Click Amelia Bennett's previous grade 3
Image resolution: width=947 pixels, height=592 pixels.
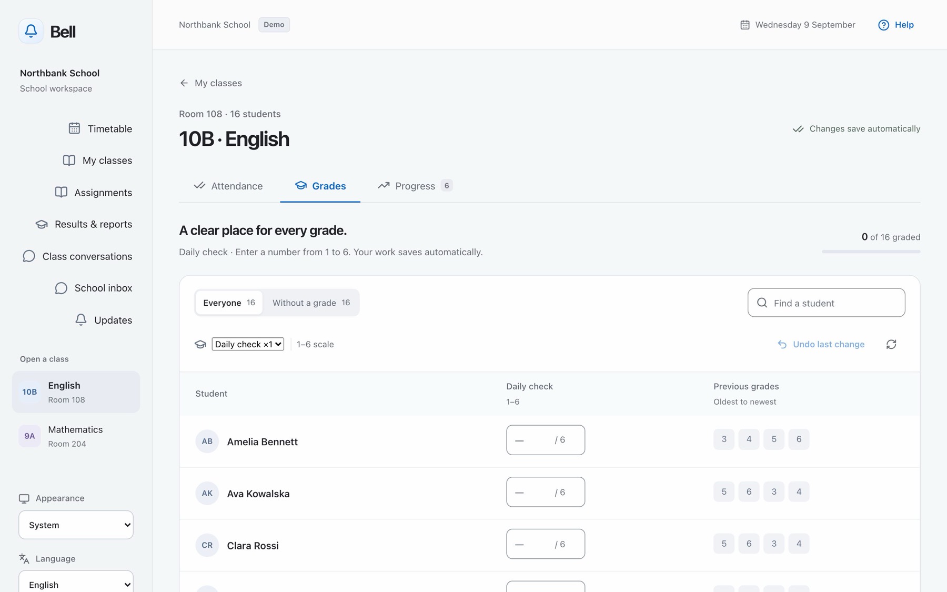click(724, 439)
